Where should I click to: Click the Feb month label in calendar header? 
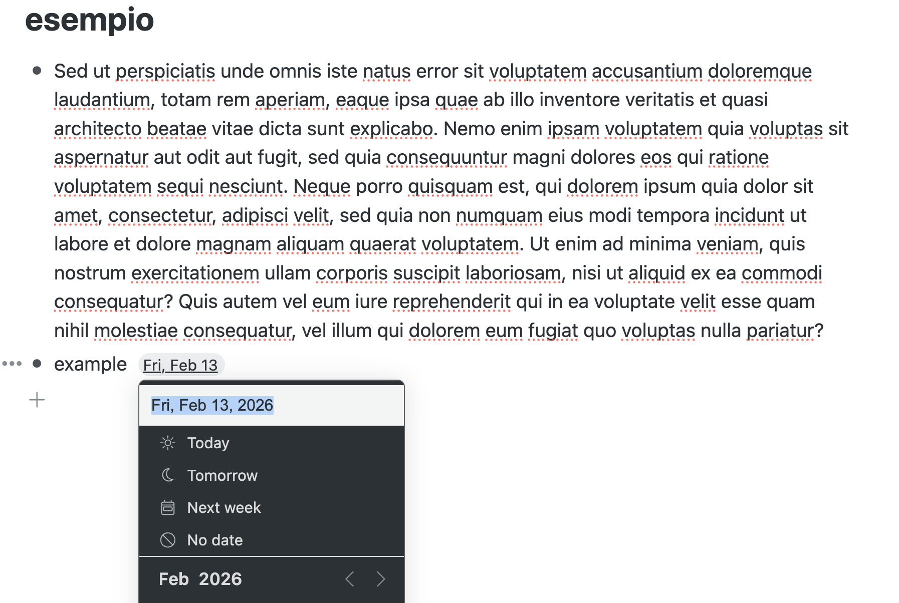(x=173, y=579)
